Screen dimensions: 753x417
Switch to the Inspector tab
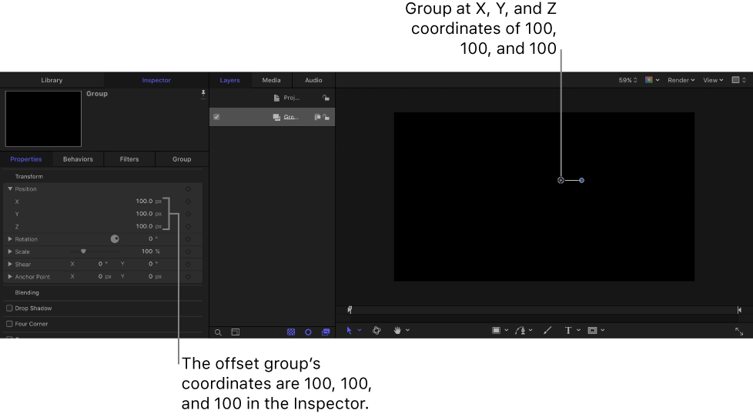point(156,80)
